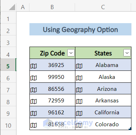Click the map icon next to Arkansas
Image resolution: width=136 pixels, height=135 pixels.
tap(79, 101)
